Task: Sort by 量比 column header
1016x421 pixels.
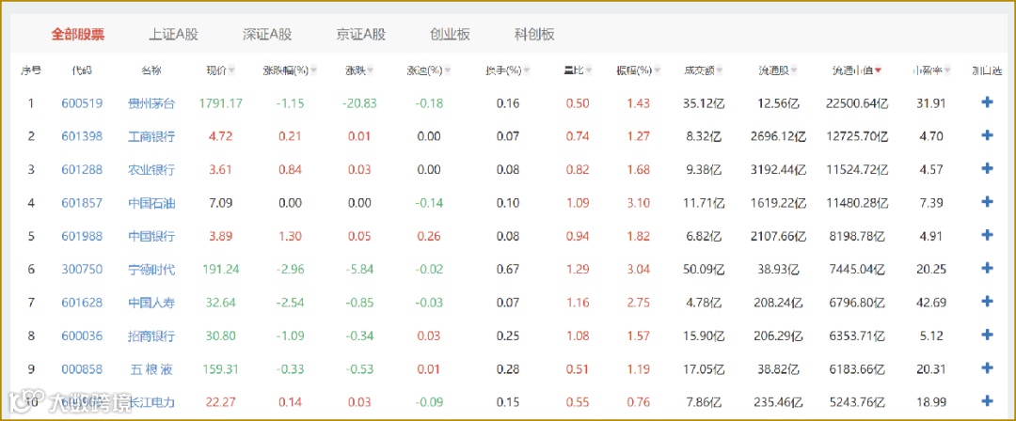Action: pyautogui.click(x=578, y=70)
